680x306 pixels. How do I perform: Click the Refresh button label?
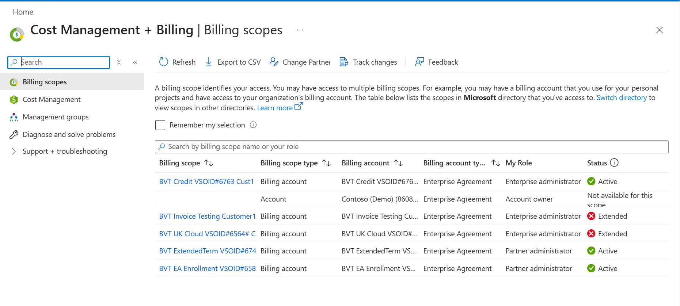[x=184, y=62]
